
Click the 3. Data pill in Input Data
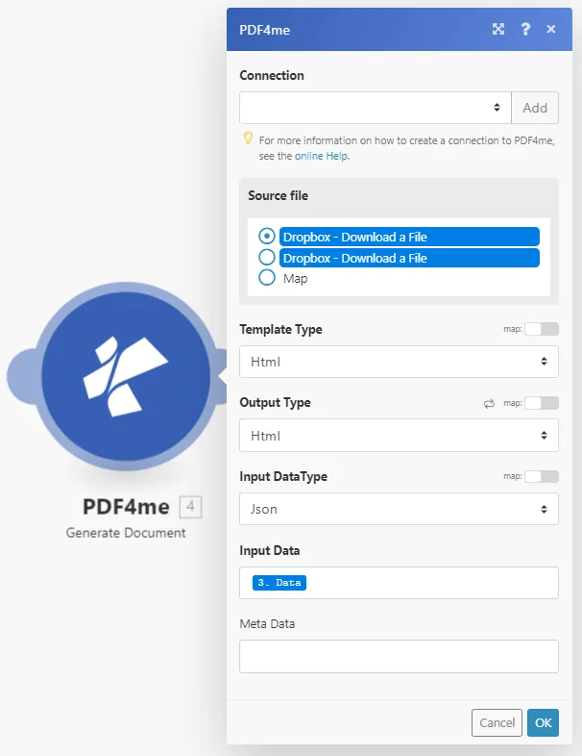pyautogui.click(x=279, y=583)
